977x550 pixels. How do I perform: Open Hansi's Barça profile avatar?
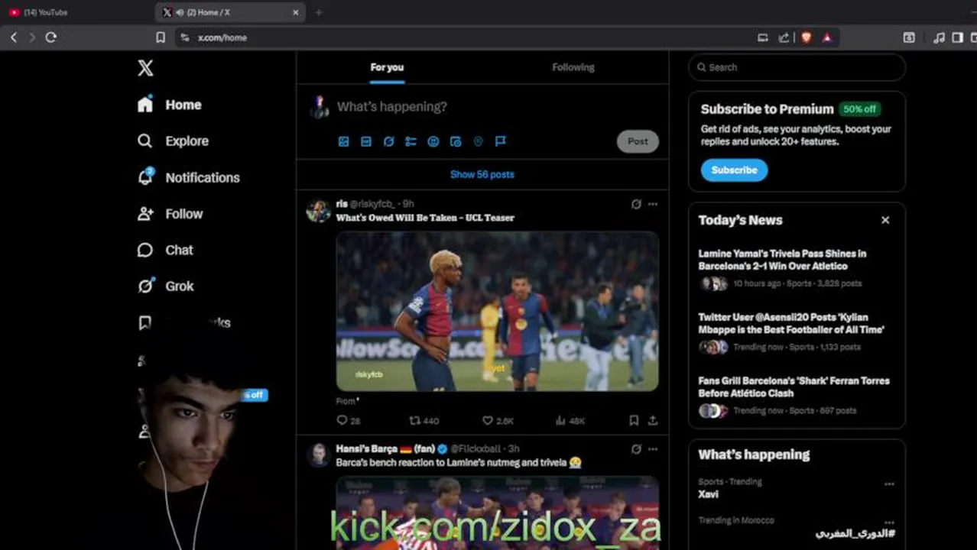click(x=319, y=455)
